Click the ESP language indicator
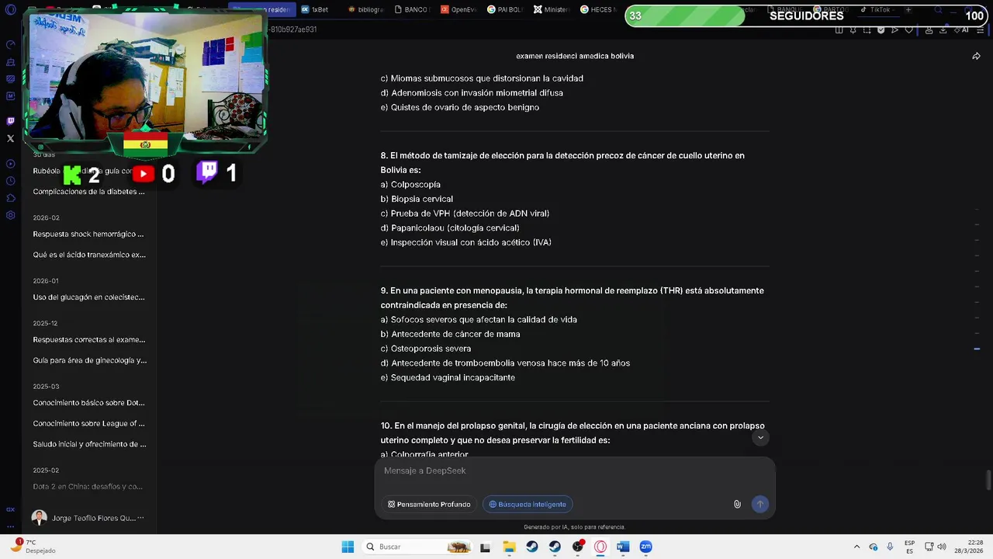Viewport: 993px width, 559px height. 909,547
